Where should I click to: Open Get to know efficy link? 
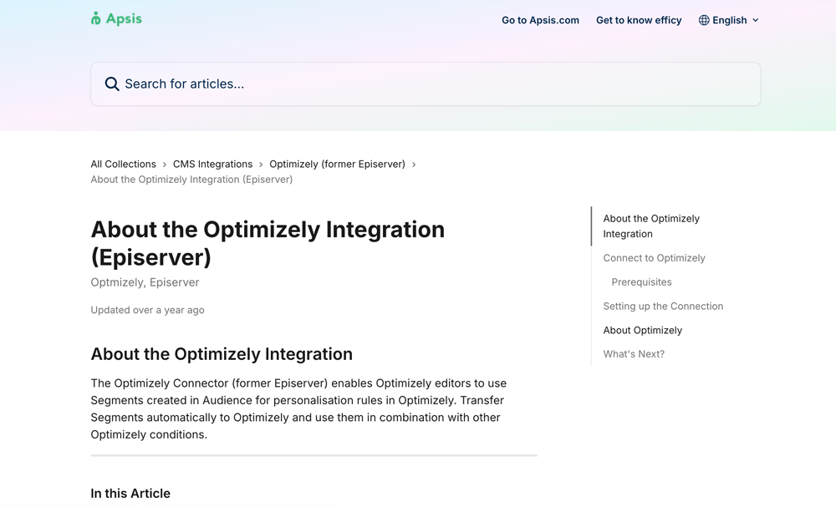tap(639, 20)
